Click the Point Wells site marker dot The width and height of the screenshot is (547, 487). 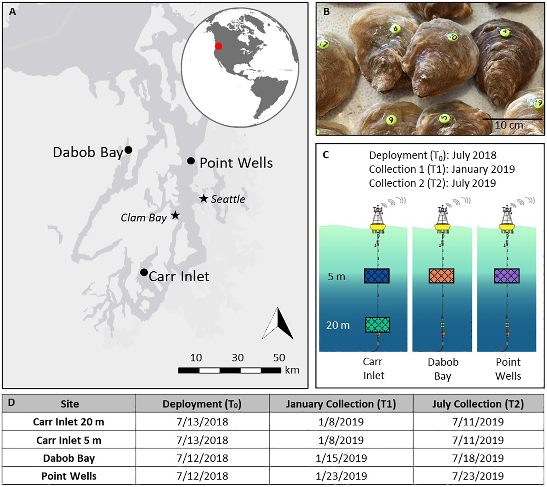[191, 161]
